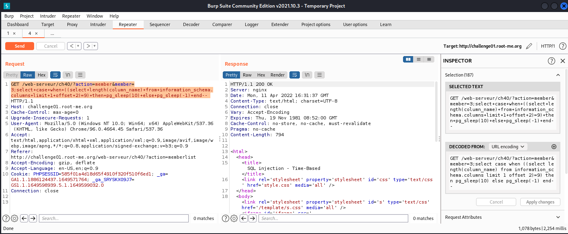The height and width of the screenshot is (234, 568).
Task: Open the Intruder menu
Action: coord(48,16)
